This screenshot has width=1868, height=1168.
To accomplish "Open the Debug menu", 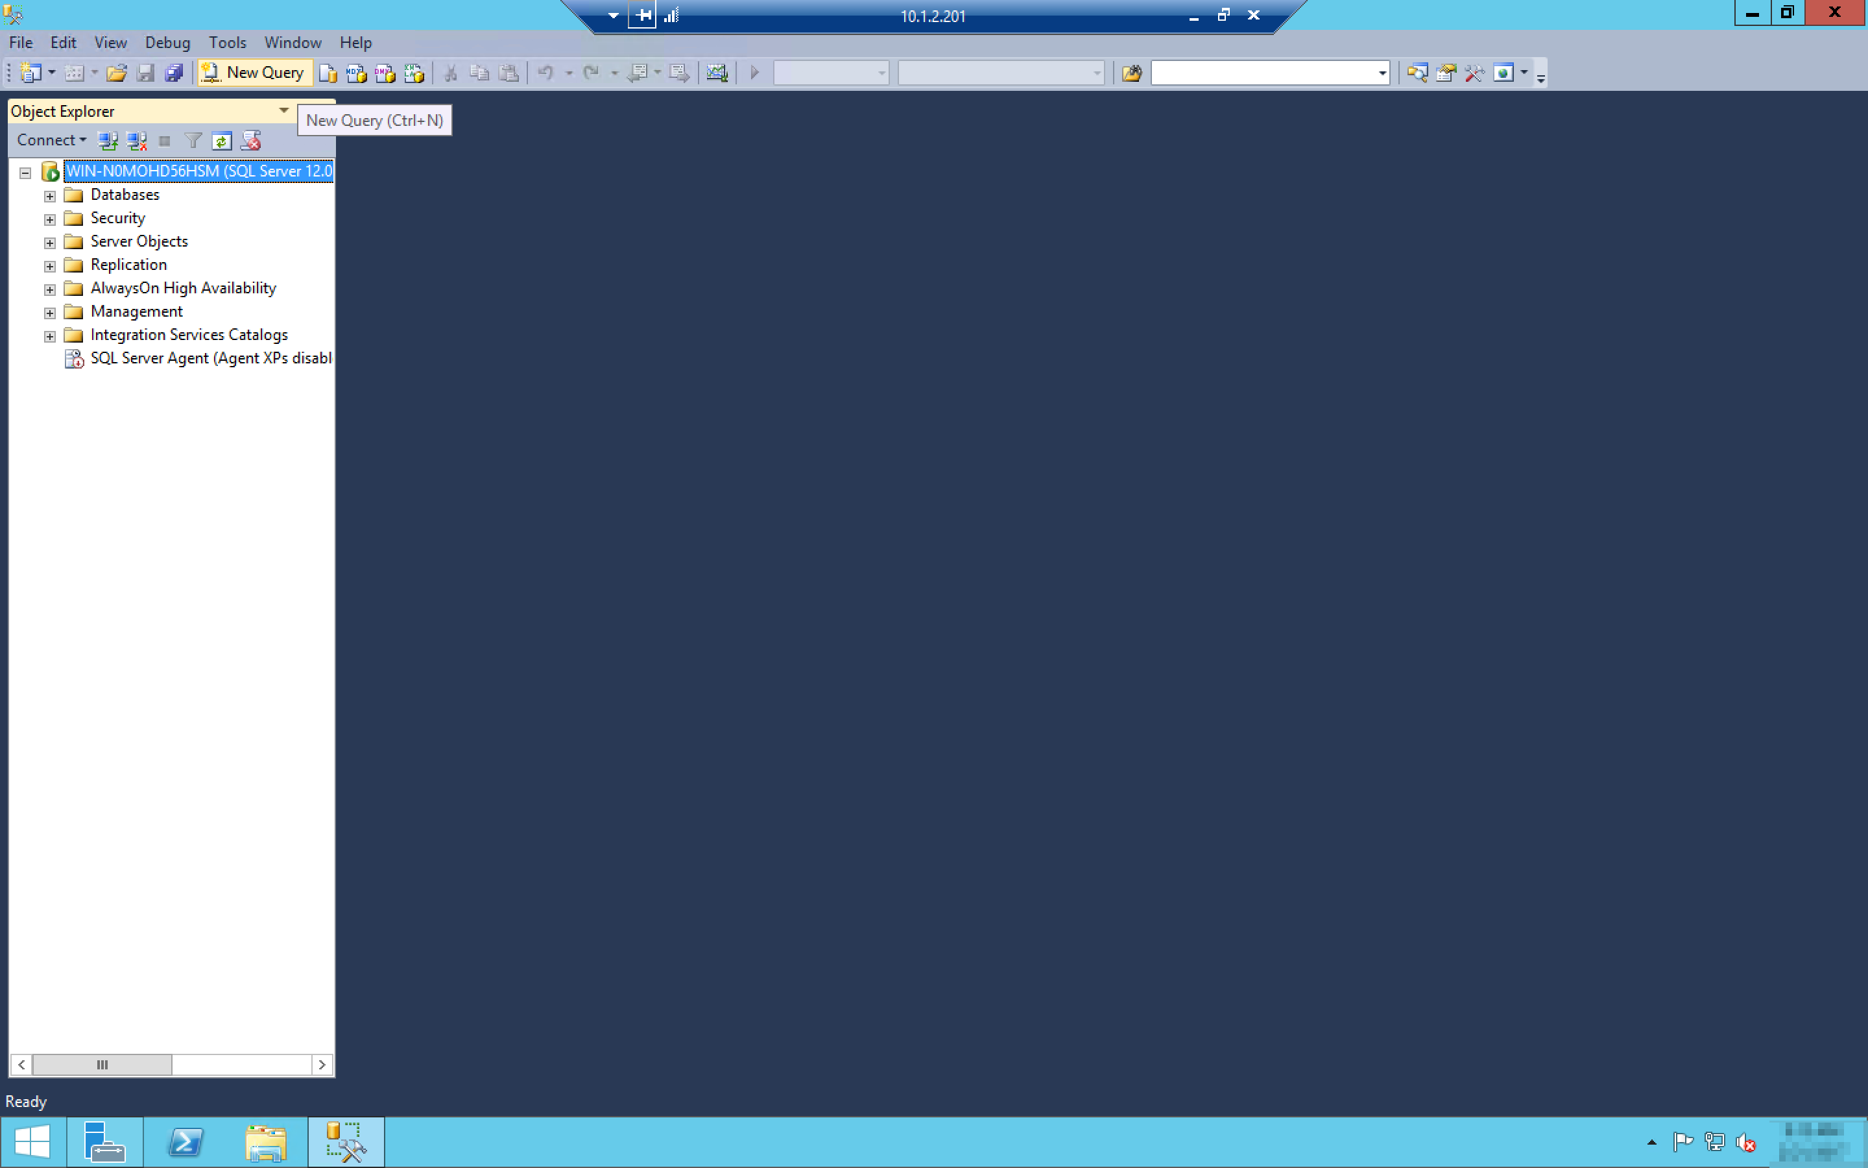I will pos(167,42).
